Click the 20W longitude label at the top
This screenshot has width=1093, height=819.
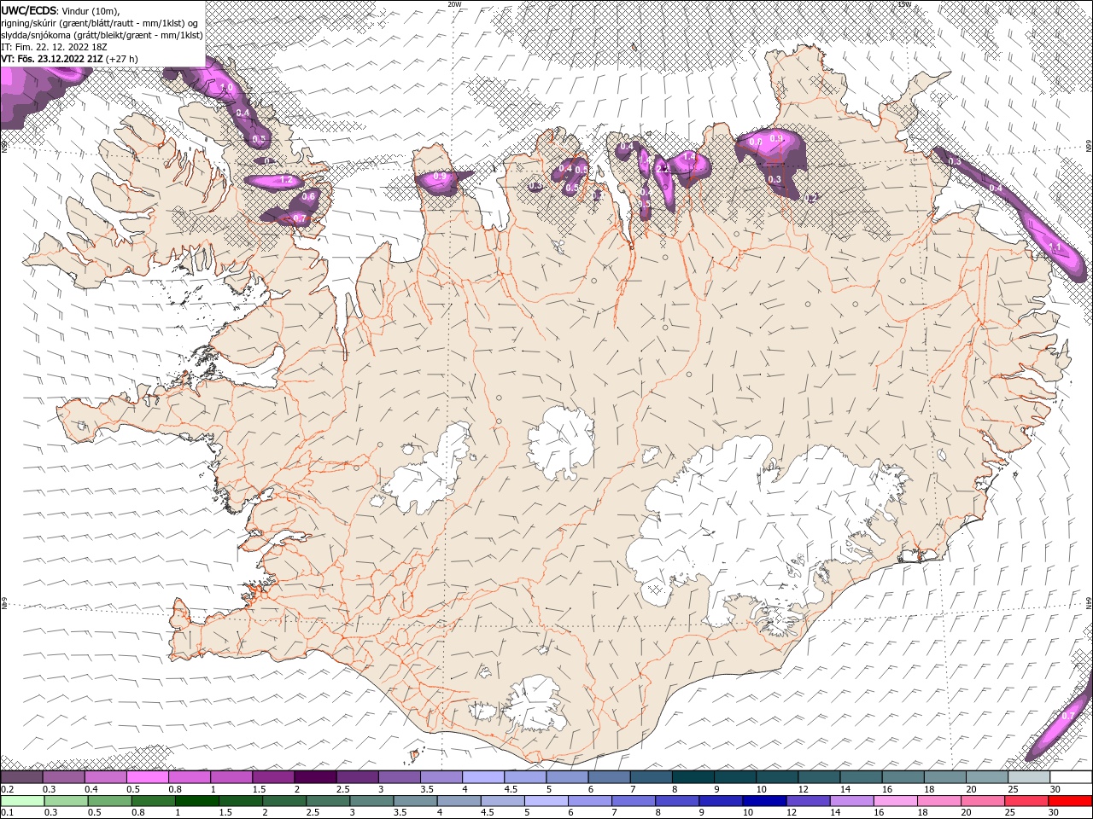pyautogui.click(x=454, y=4)
